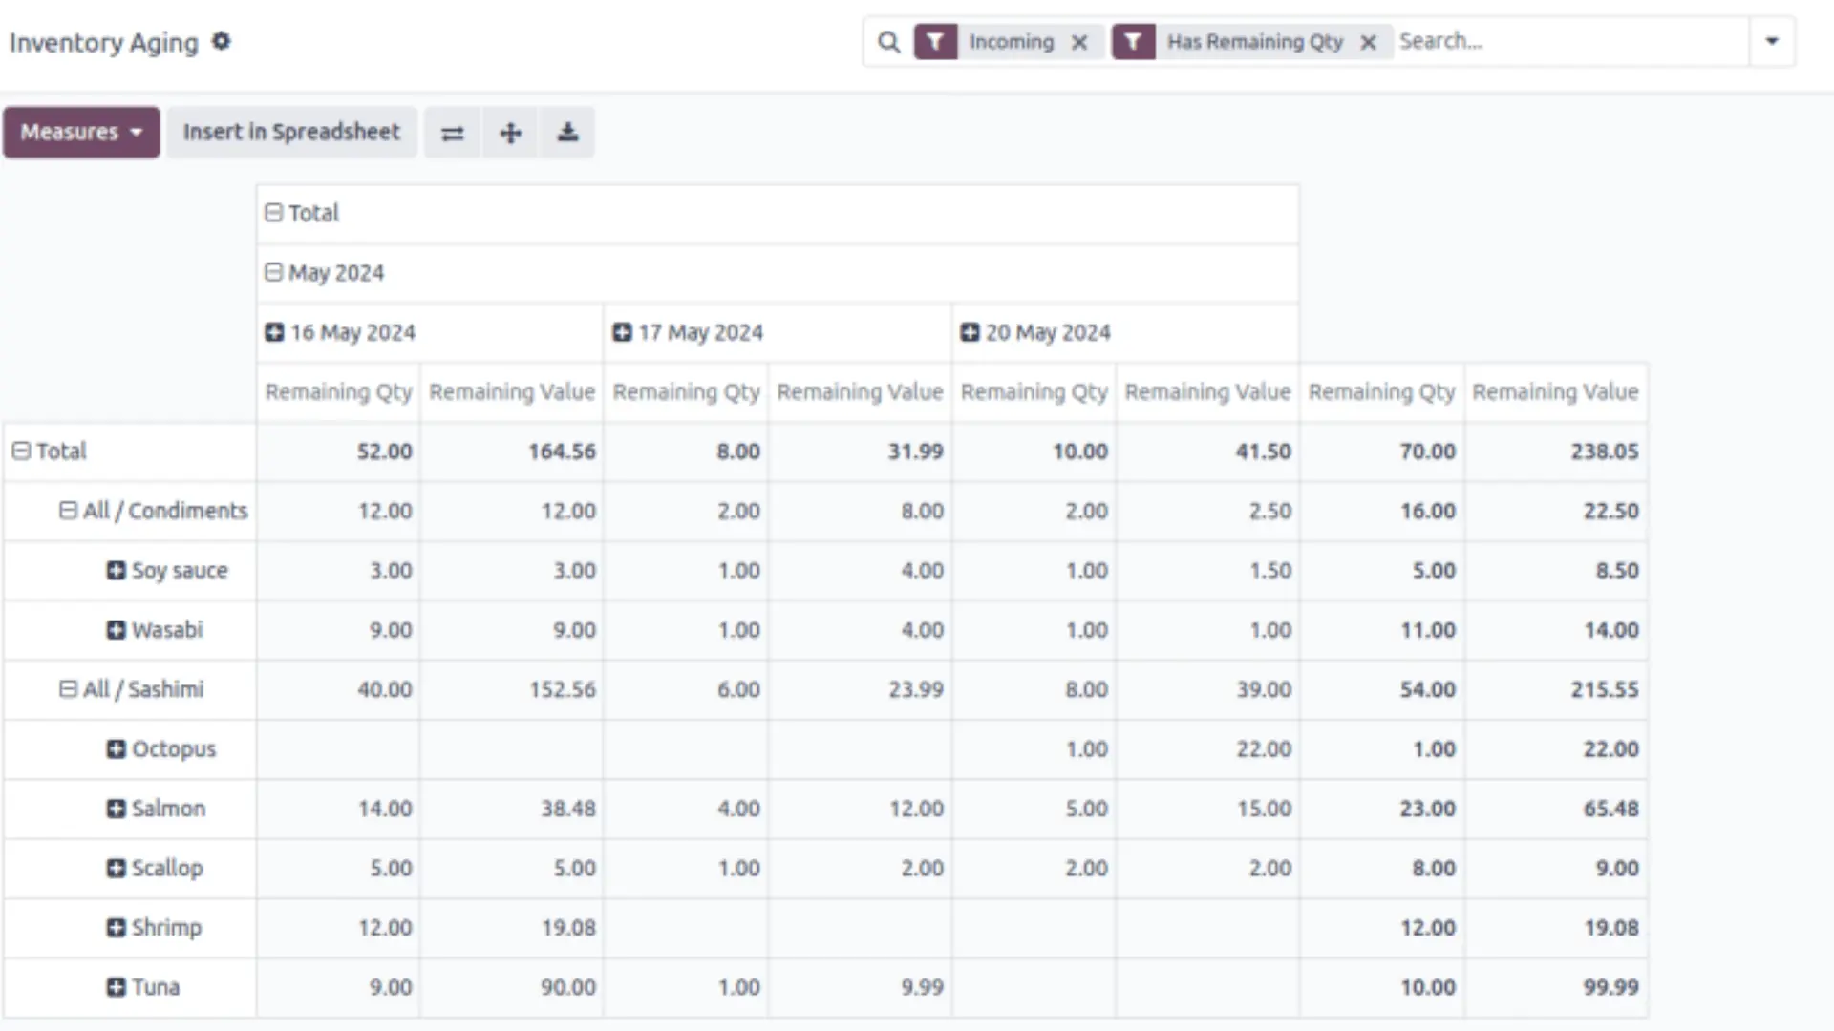Click the expand all arrows icon

[510, 133]
